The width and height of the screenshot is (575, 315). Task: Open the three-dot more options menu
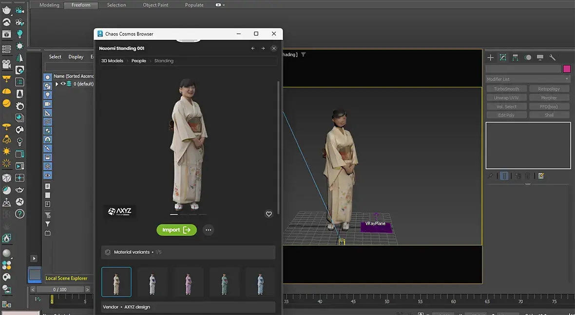209,230
